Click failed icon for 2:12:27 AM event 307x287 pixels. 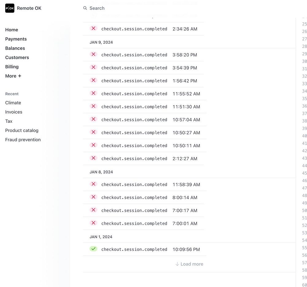(x=93, y=158)
